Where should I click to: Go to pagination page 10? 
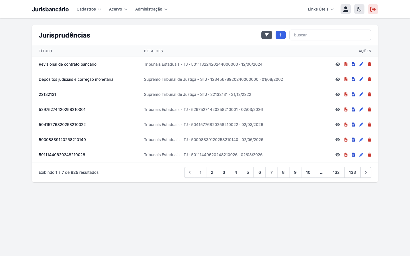(308, 172)
